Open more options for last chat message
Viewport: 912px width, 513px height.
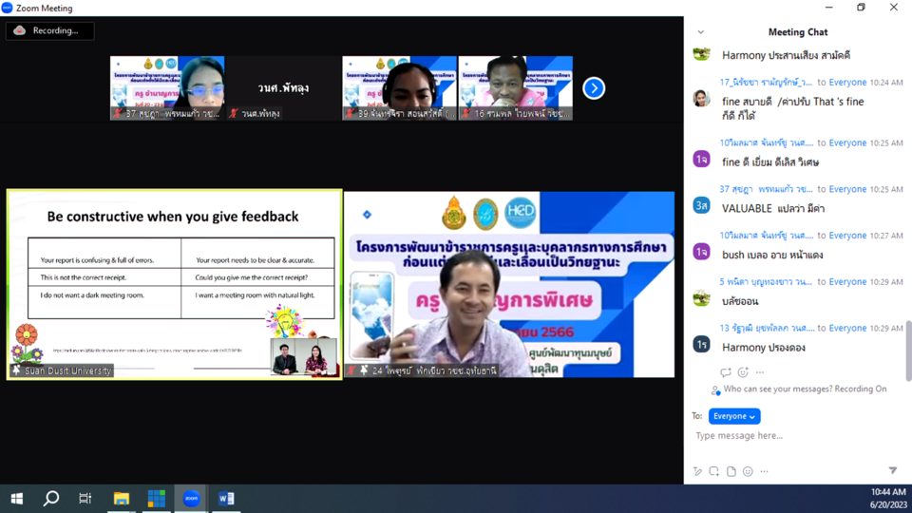pyautogui.click(x=760, y=372)
